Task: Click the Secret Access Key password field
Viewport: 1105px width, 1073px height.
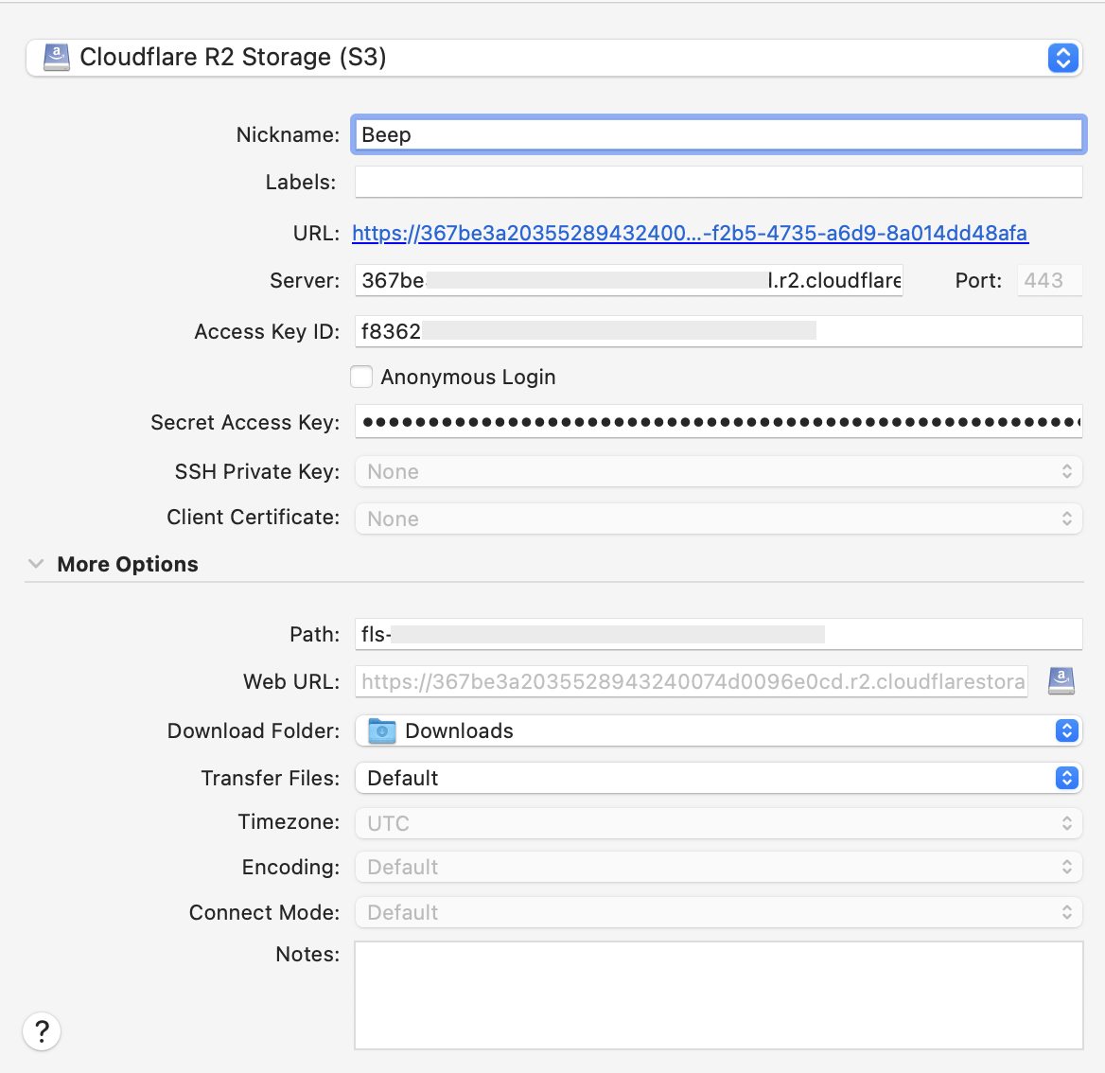Action: point(718,422)
